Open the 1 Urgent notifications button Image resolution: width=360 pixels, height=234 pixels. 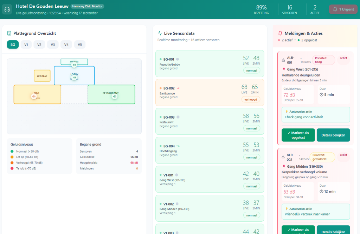tap(343, 9)
